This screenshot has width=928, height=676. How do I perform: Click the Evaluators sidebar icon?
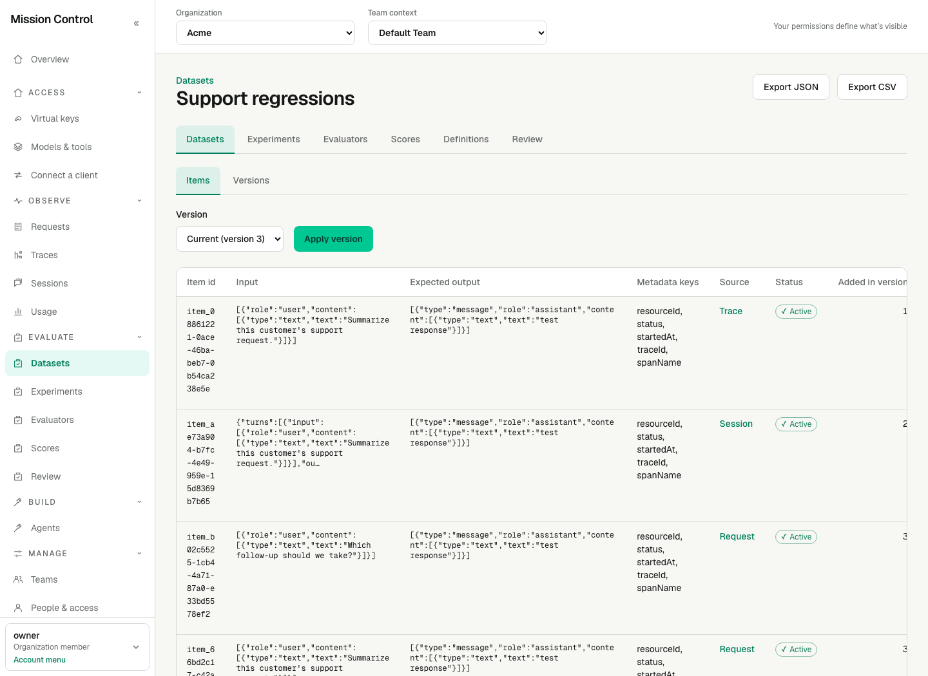(x=18, y=420)
